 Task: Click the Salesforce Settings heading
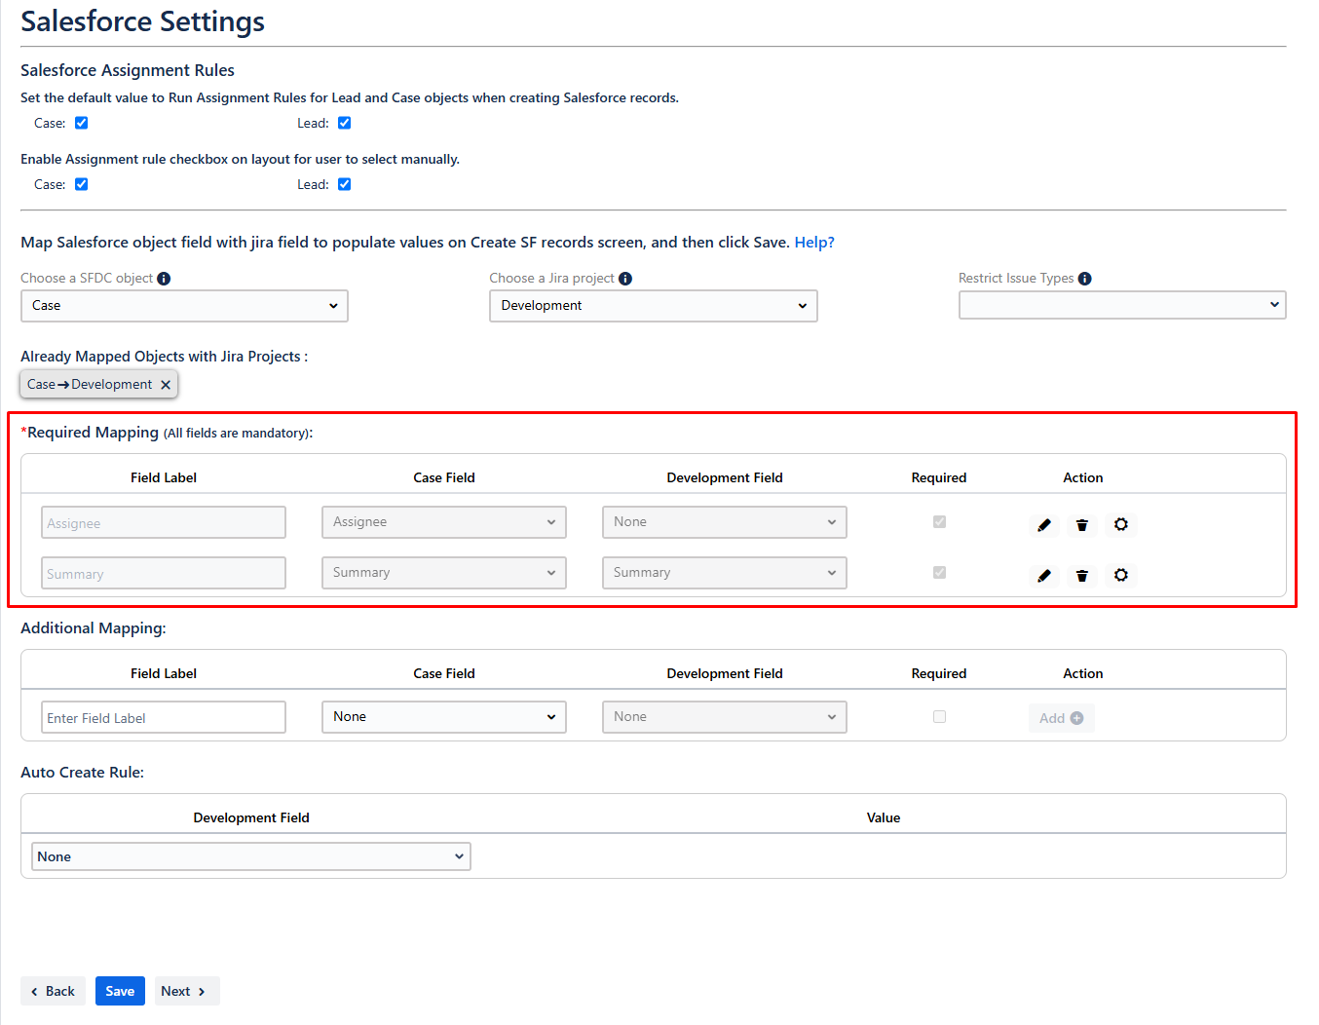pos(142,21)
